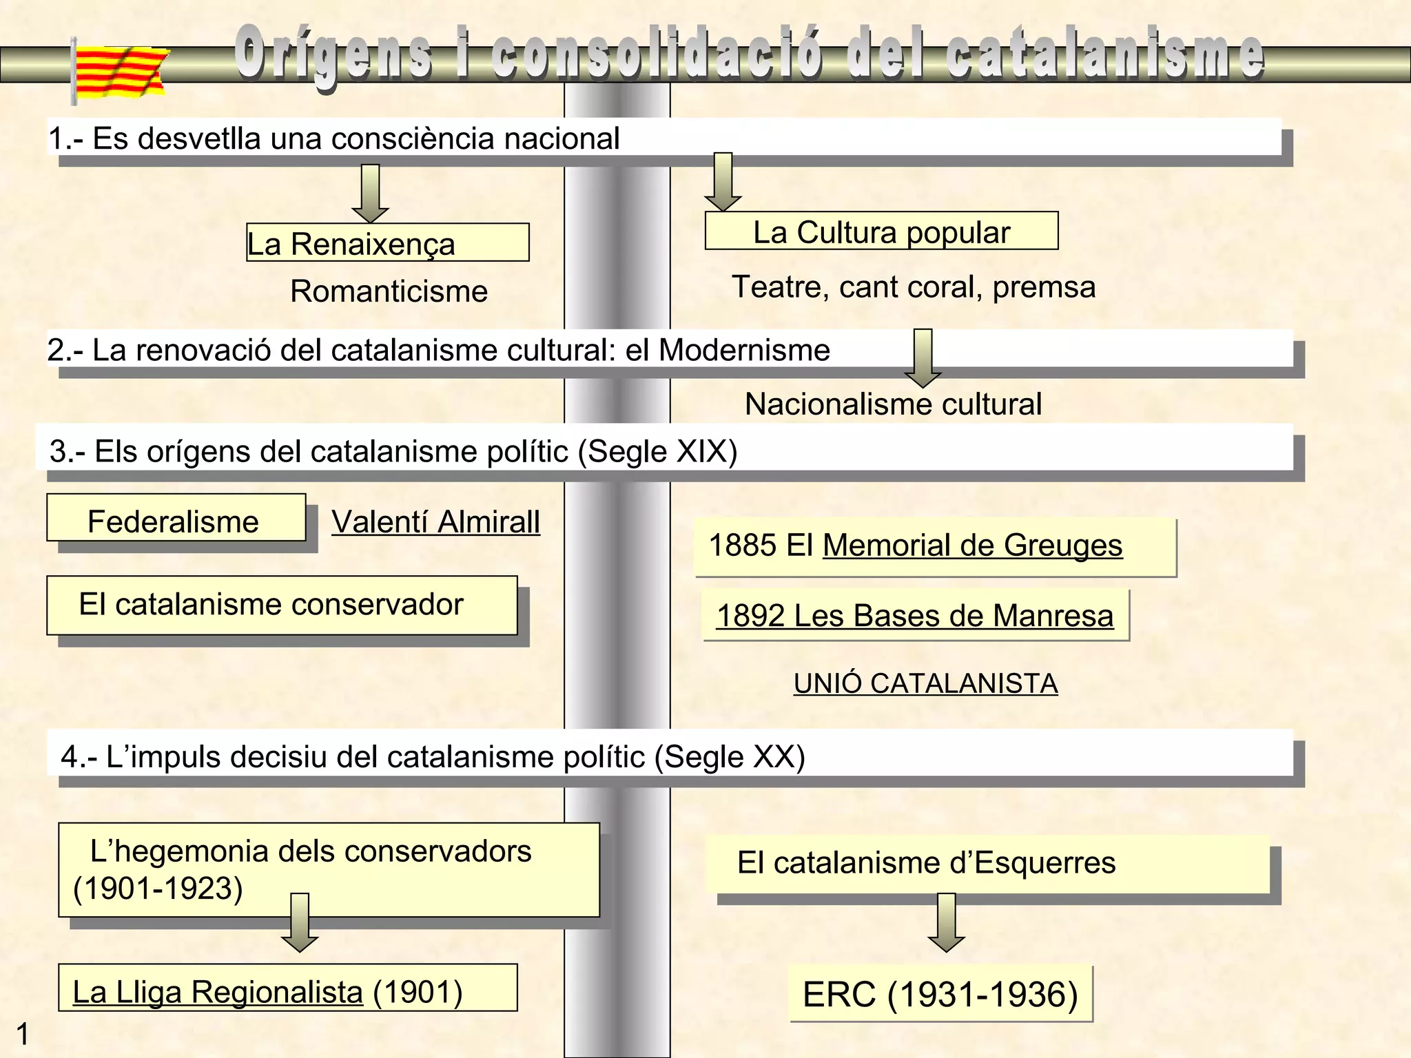Open the Valentí Almirall link

coord(435,522)
